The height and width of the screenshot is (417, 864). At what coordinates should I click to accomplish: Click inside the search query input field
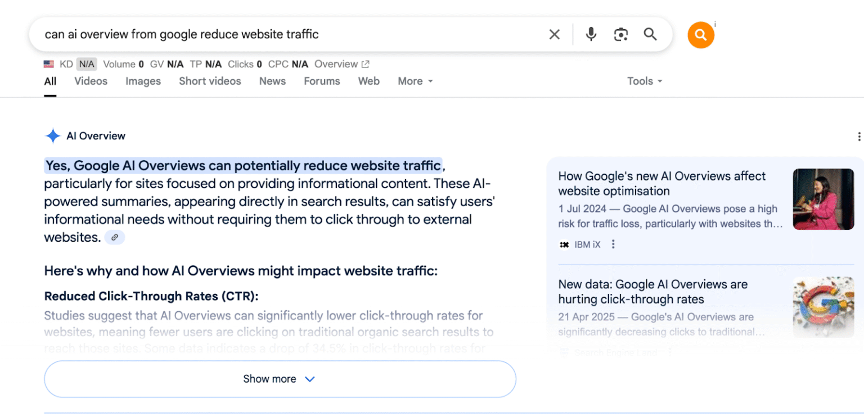point(225,34)
